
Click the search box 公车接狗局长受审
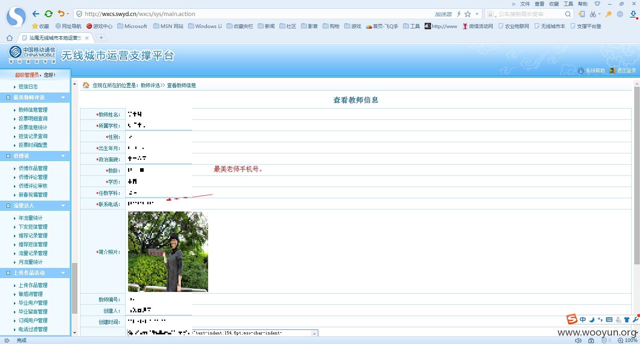click(528, 14)
